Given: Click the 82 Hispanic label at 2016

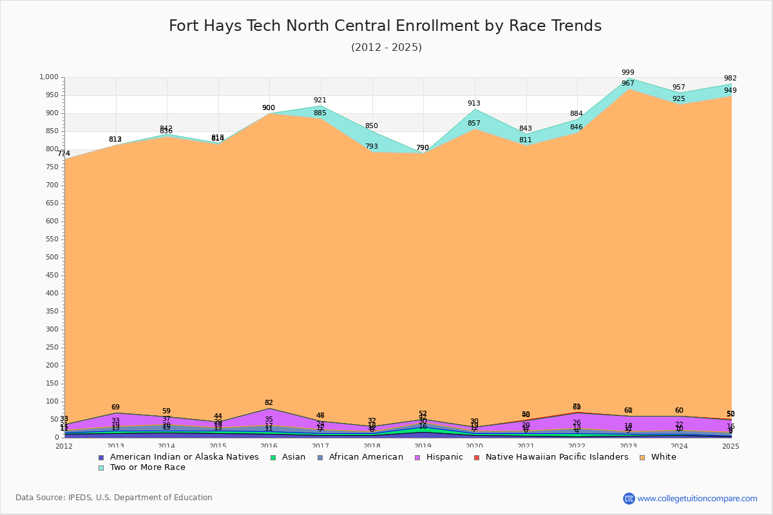Looking at the screenshot, I should (269, 402).
